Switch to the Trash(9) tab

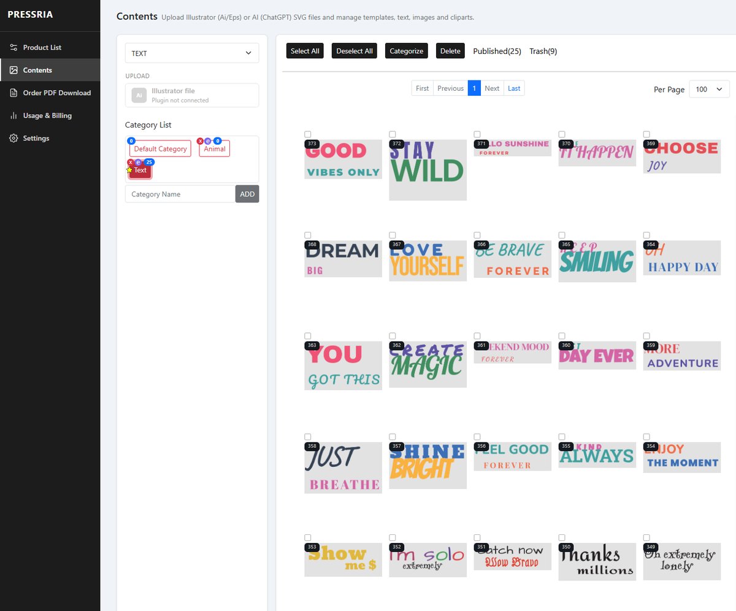click(x=543, y=52)
